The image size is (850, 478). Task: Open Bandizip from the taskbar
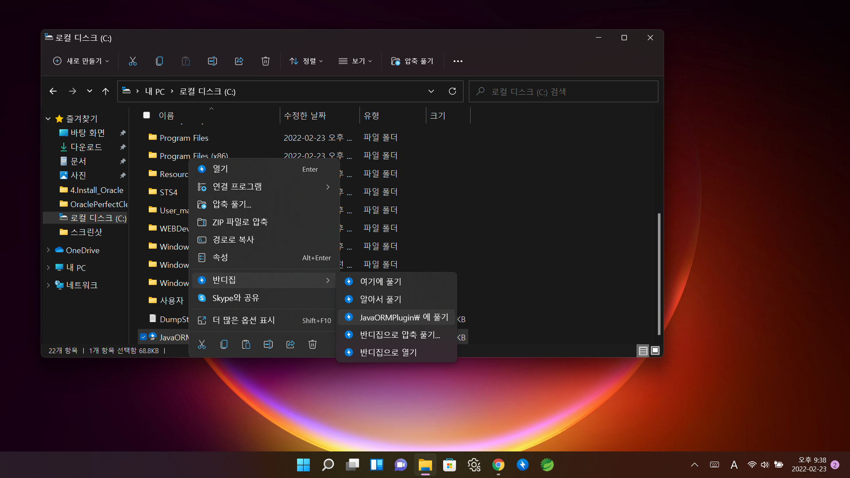tap(522, 465)
